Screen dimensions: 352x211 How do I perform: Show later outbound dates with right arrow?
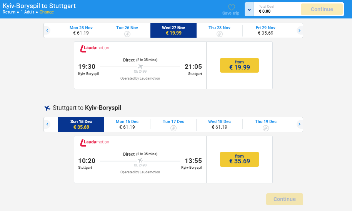299,30
